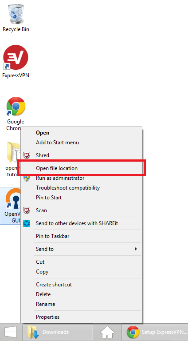Select the ExpressVPN desktop shortcut
The width and height of the screenshot is (188, 341).
pyautogui.click(x=16, y=61)
